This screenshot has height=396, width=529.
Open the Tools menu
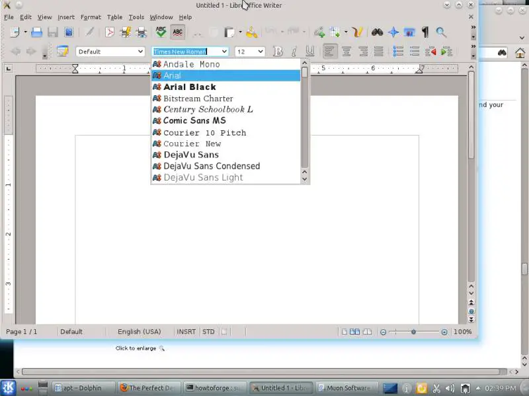point(136,17)
